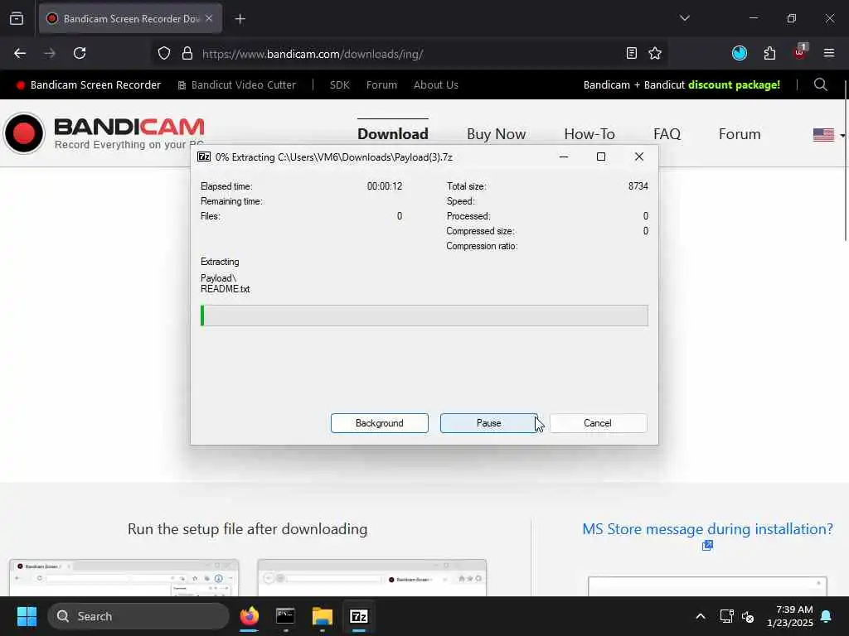Viewport: 849px width, 636px height.
Task: Go back to previous page
Action: click(20, 53)
